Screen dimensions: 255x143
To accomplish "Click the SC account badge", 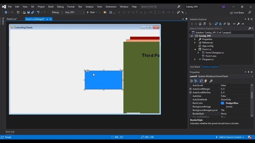I will 224,7.
